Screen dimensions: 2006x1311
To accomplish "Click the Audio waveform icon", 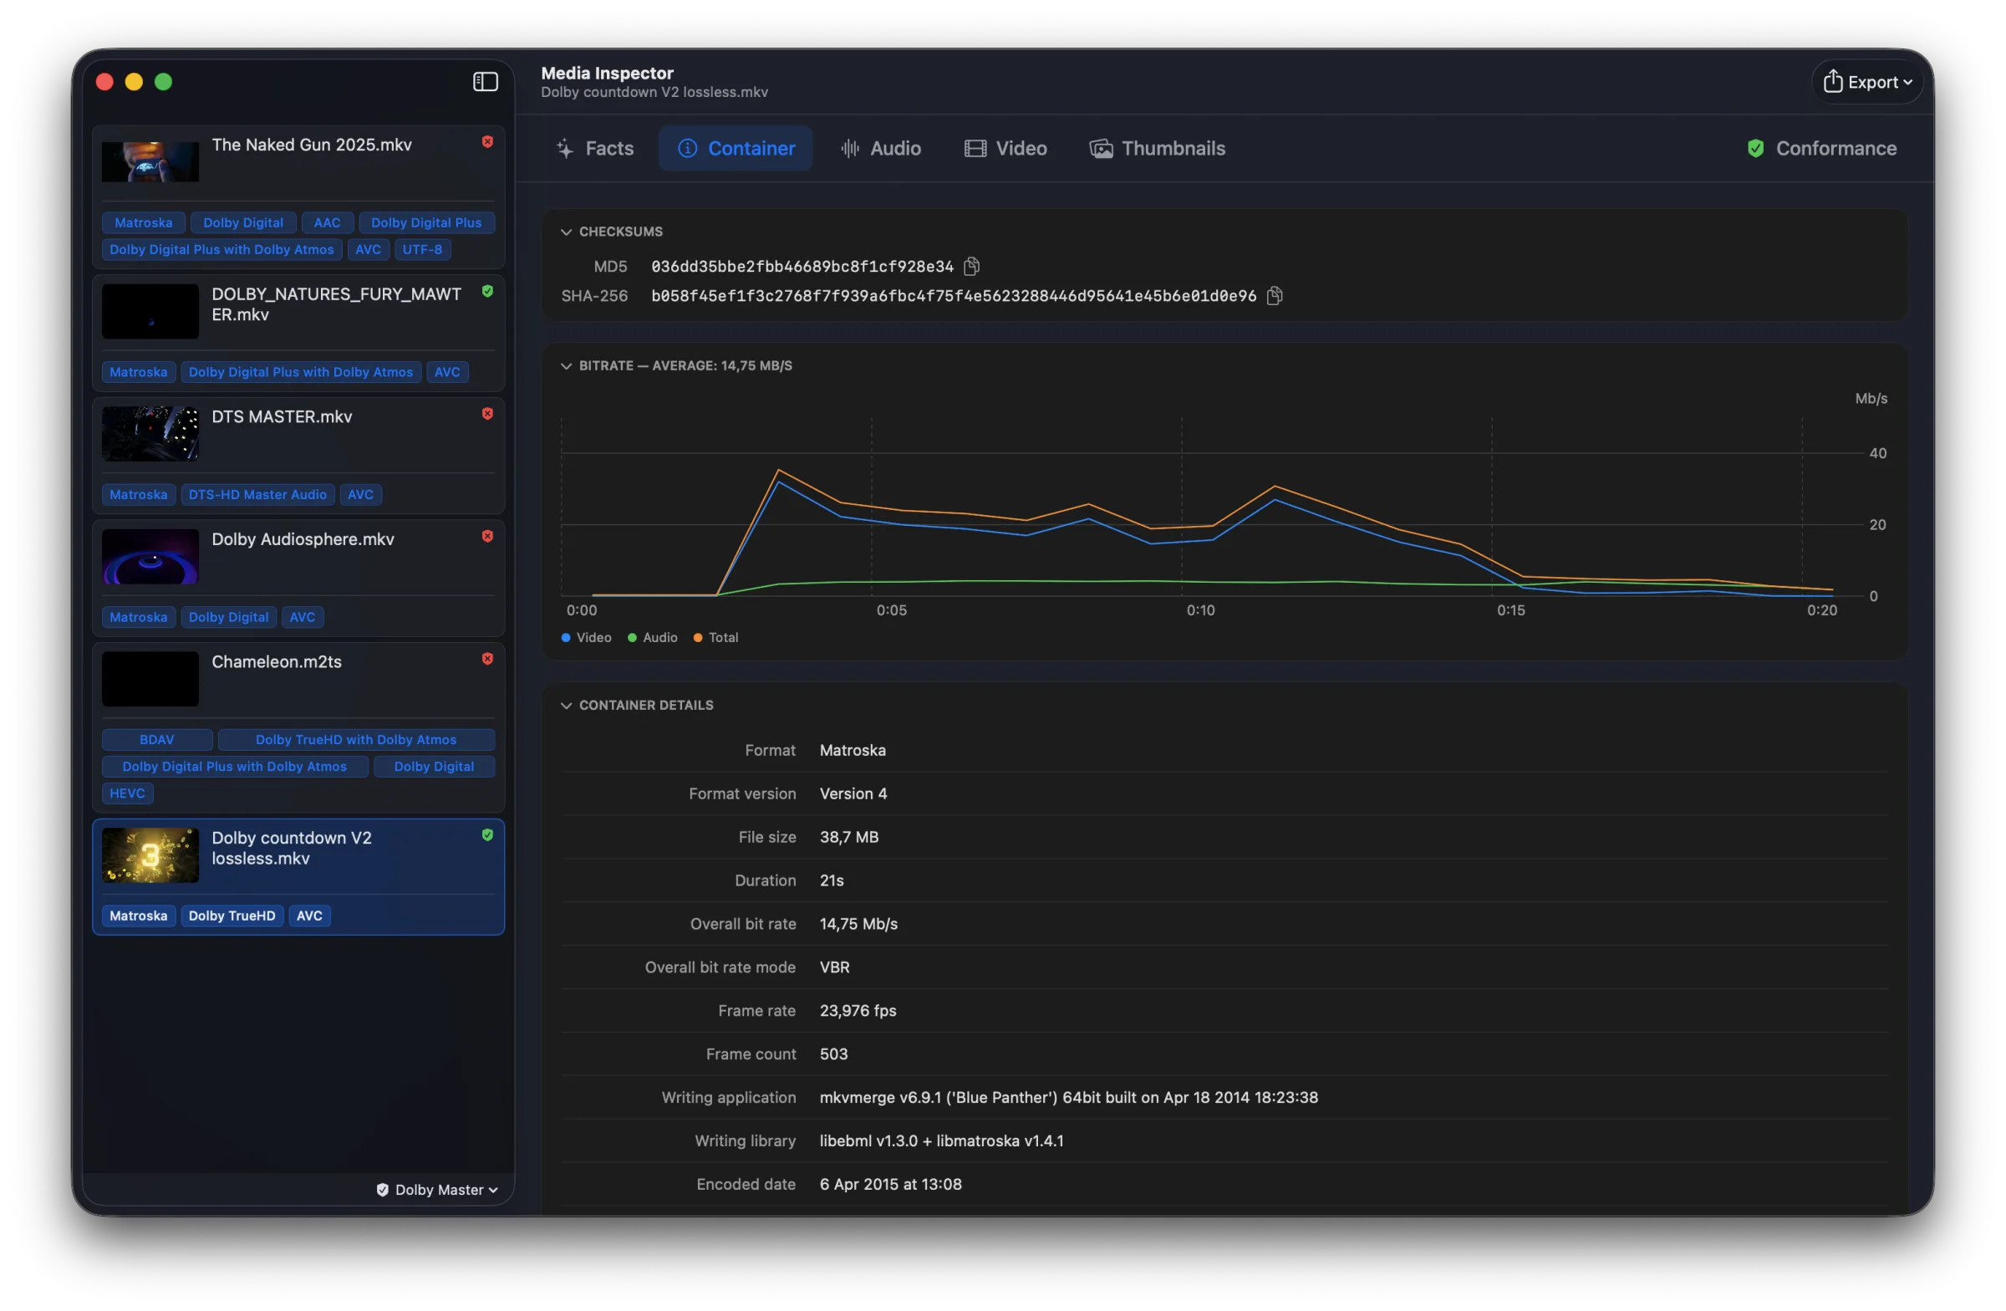I will (849, 149).
